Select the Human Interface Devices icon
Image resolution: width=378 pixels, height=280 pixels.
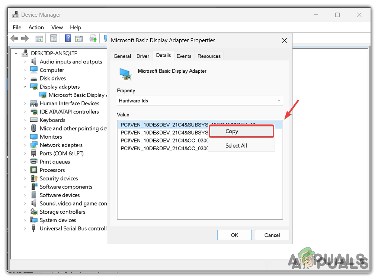(x=34, y=103)
